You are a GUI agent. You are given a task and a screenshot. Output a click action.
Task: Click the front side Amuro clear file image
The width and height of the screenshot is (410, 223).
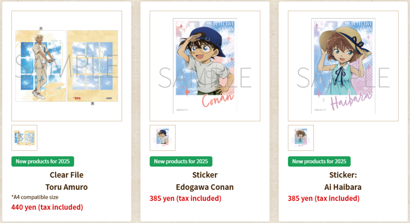(x=41, y=66)
